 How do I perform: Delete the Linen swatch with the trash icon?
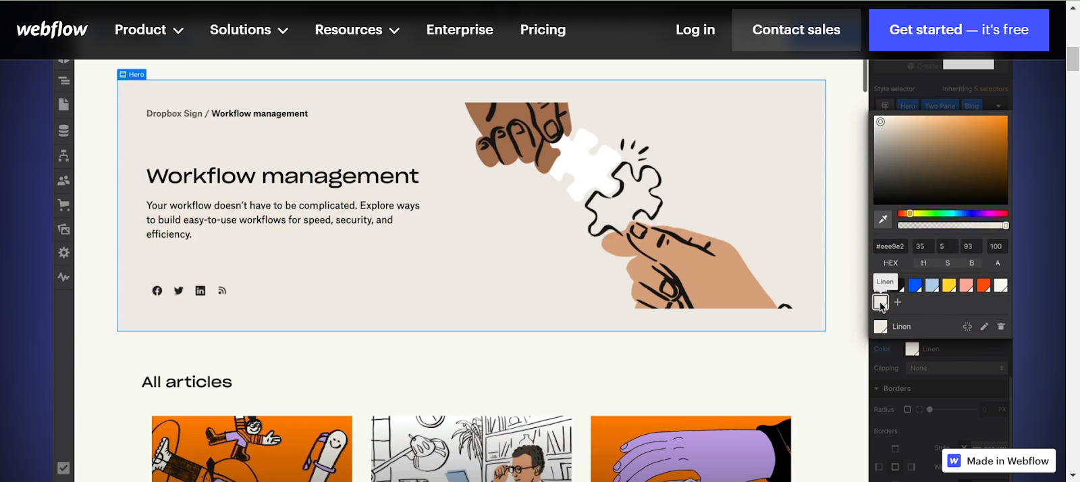coord(1001,327)
